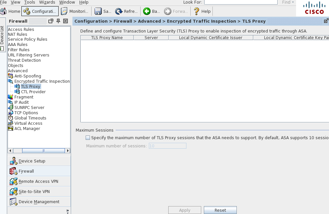Click the CTL Provider tree icon

point(17,92)
